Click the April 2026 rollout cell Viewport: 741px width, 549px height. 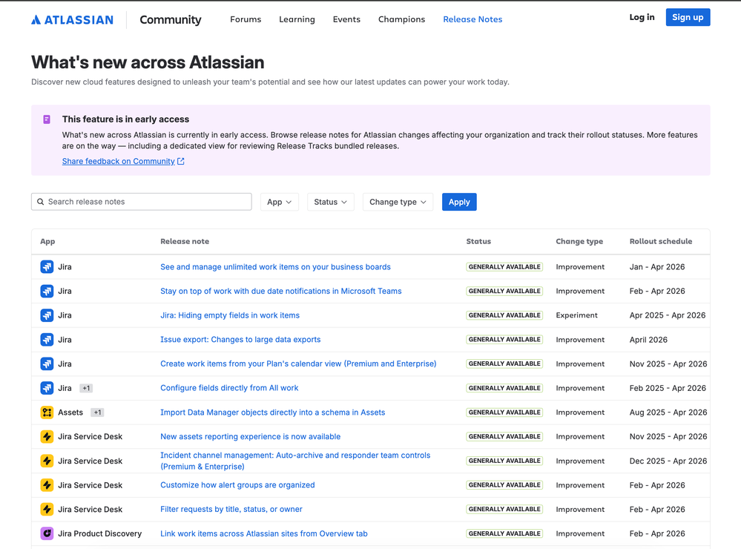pos(648,340)
